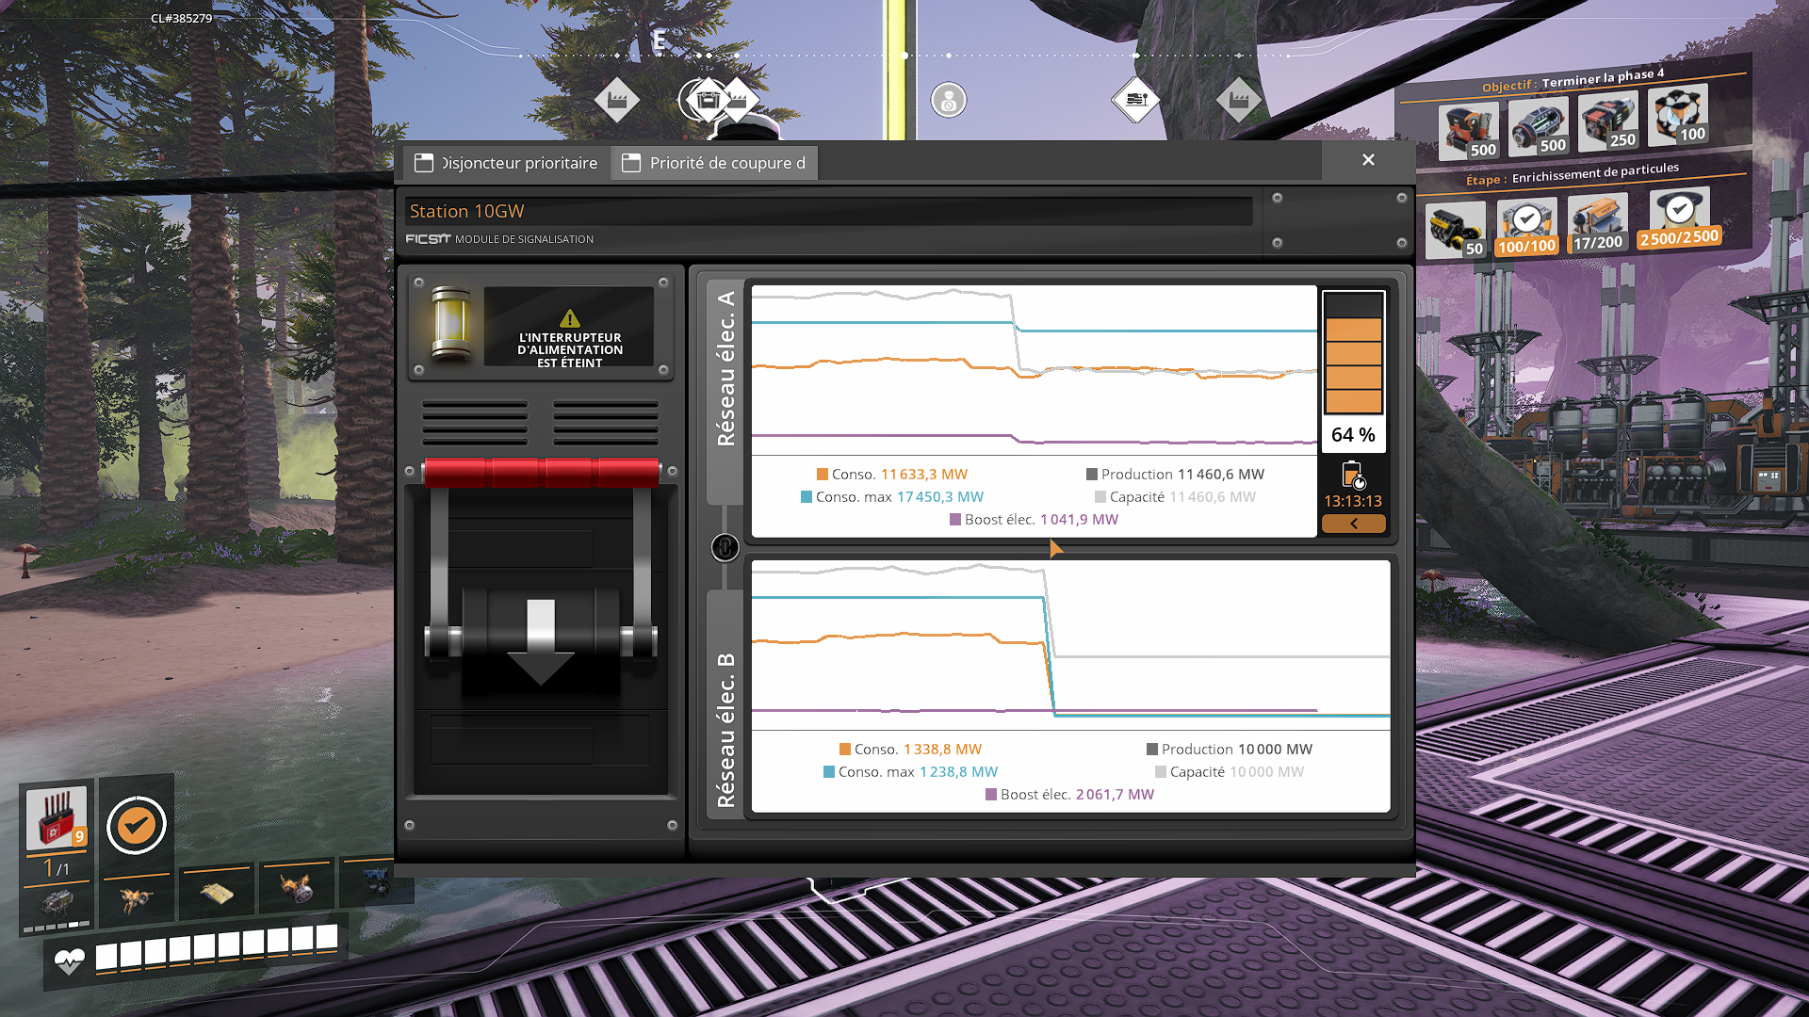Select the hoverpack equipment slot
1809x1017 pixels.
point(137,899)
